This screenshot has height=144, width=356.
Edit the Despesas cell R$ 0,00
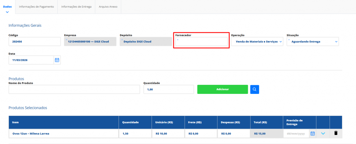point(234,134)
